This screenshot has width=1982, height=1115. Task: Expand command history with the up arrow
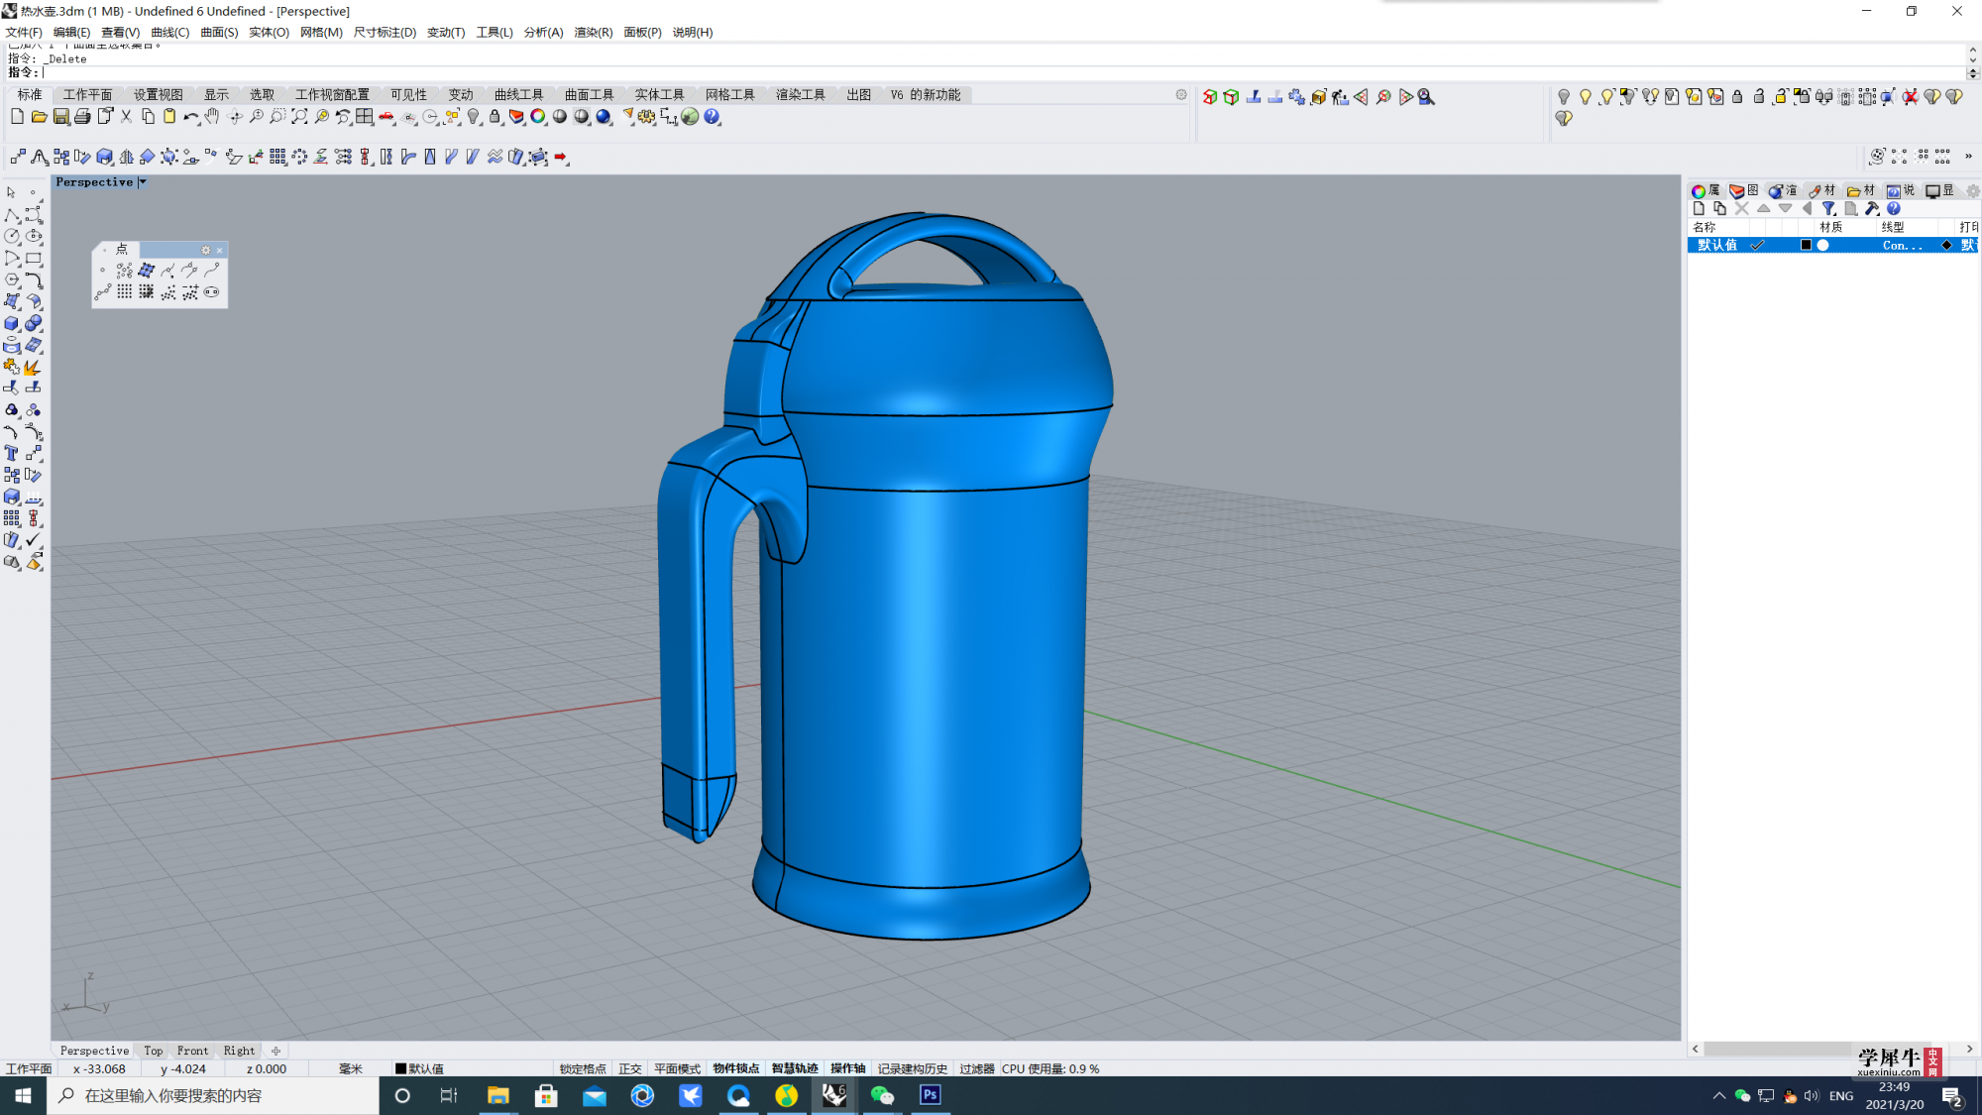1972,49
